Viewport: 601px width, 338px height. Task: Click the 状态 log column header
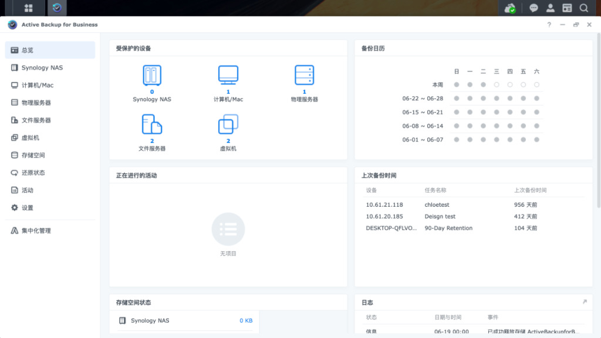[x=372, y=317]
